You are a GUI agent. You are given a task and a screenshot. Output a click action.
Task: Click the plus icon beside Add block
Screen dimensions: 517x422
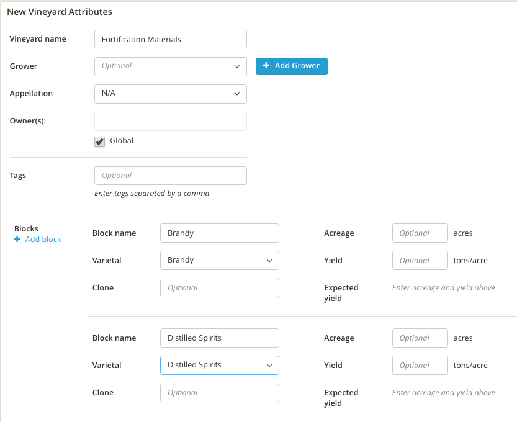[17, 239]
